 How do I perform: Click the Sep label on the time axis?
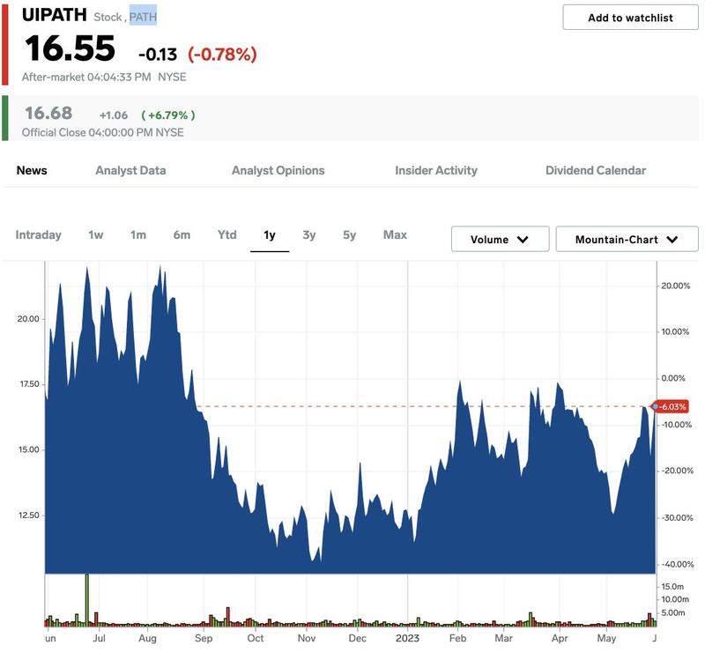(204, 638)
